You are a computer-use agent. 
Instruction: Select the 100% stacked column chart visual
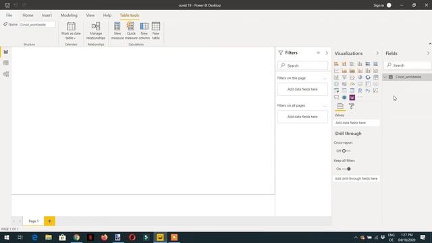(376, 64)
